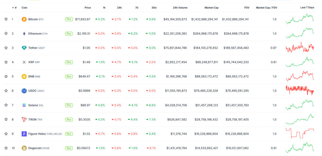Screen dimensions: 322x156
Task: Click the BNB yellow logo icon
Action: (x=24, y=76)
